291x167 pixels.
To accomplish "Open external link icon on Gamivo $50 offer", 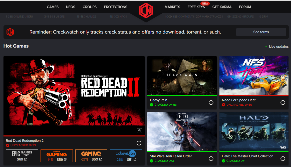I will tap(101, 159).
